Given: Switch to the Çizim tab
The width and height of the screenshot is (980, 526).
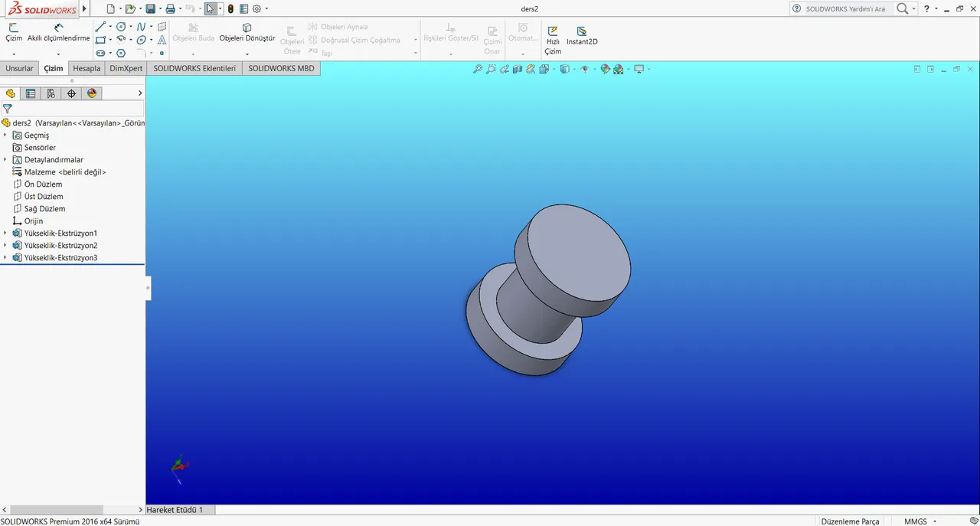Looking at the screenshot, I should click(54, 68).
